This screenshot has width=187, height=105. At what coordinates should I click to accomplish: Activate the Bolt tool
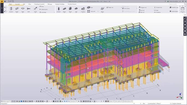29,10
